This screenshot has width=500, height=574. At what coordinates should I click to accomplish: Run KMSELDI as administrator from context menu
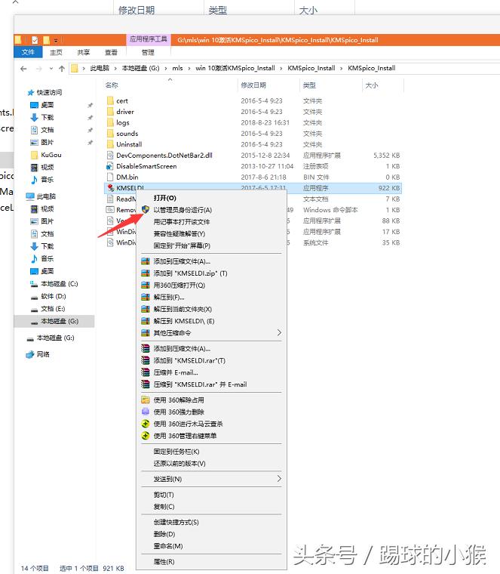point(183,210)
